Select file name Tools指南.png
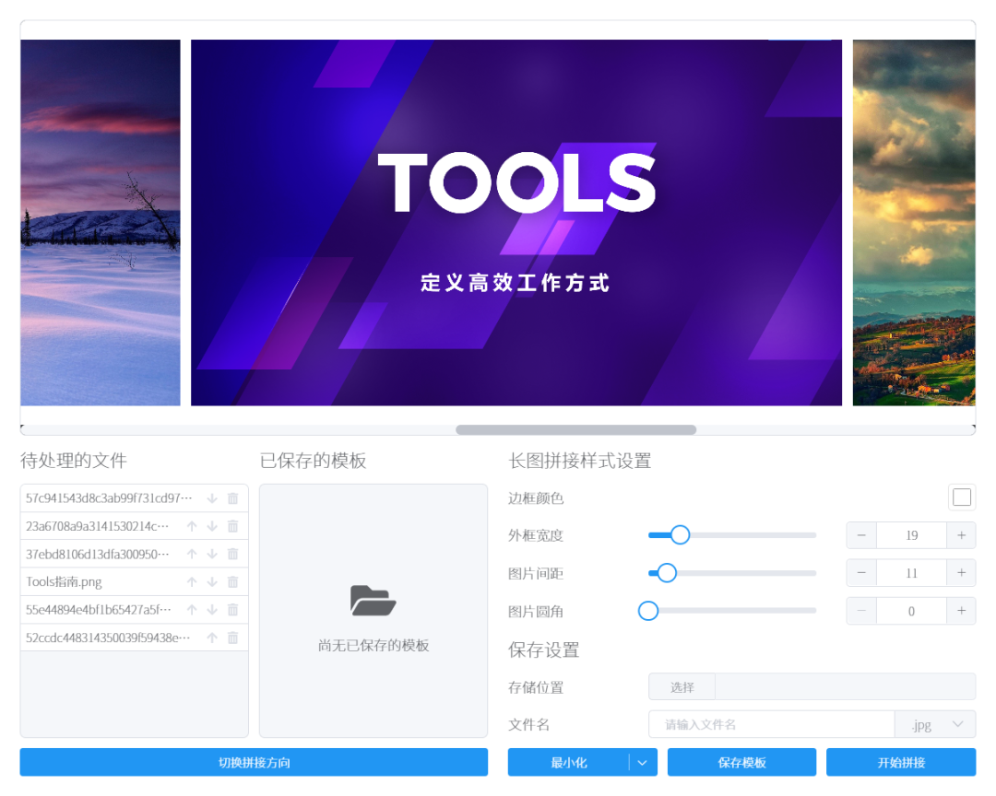 (x=64, y=582)
